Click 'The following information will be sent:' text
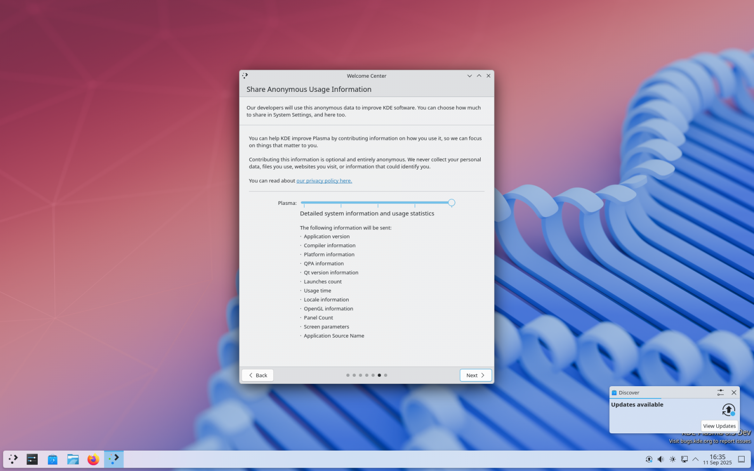The image size is (754, 471). (x=346, y=228)
